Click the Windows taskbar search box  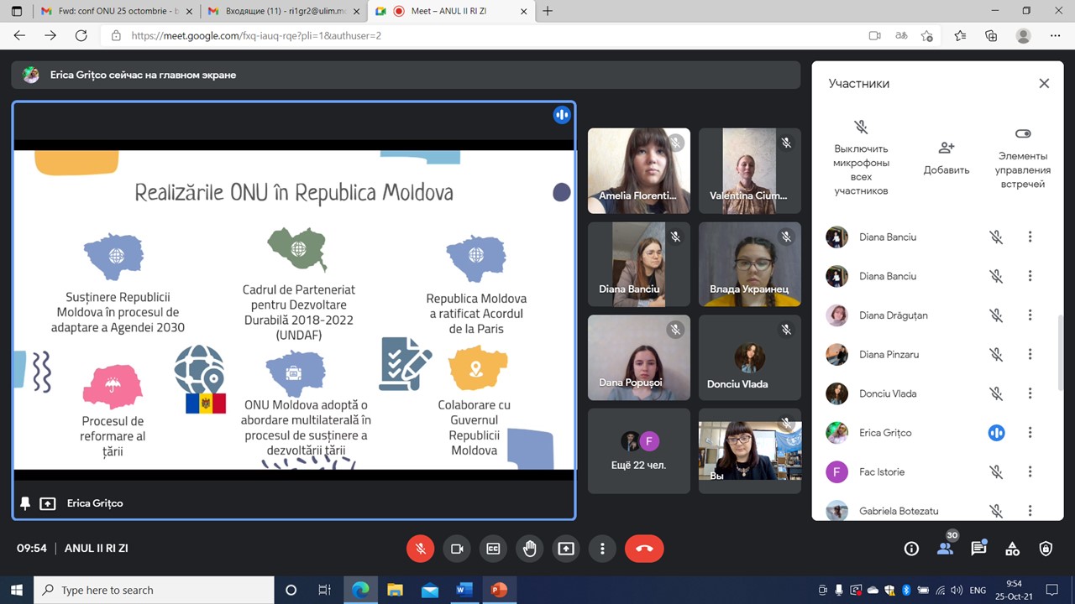coord(154,590)
